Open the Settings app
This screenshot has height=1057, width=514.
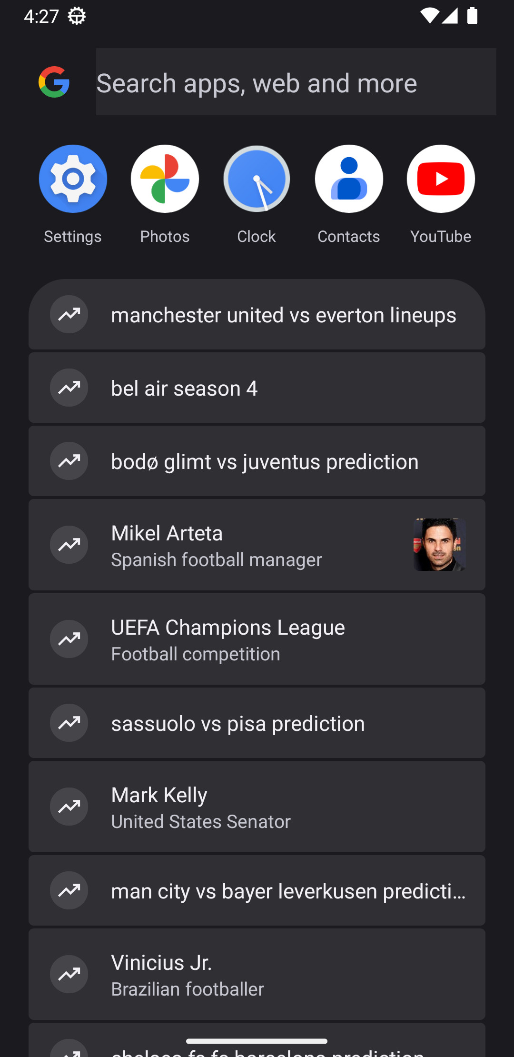[x=73, y=179]
